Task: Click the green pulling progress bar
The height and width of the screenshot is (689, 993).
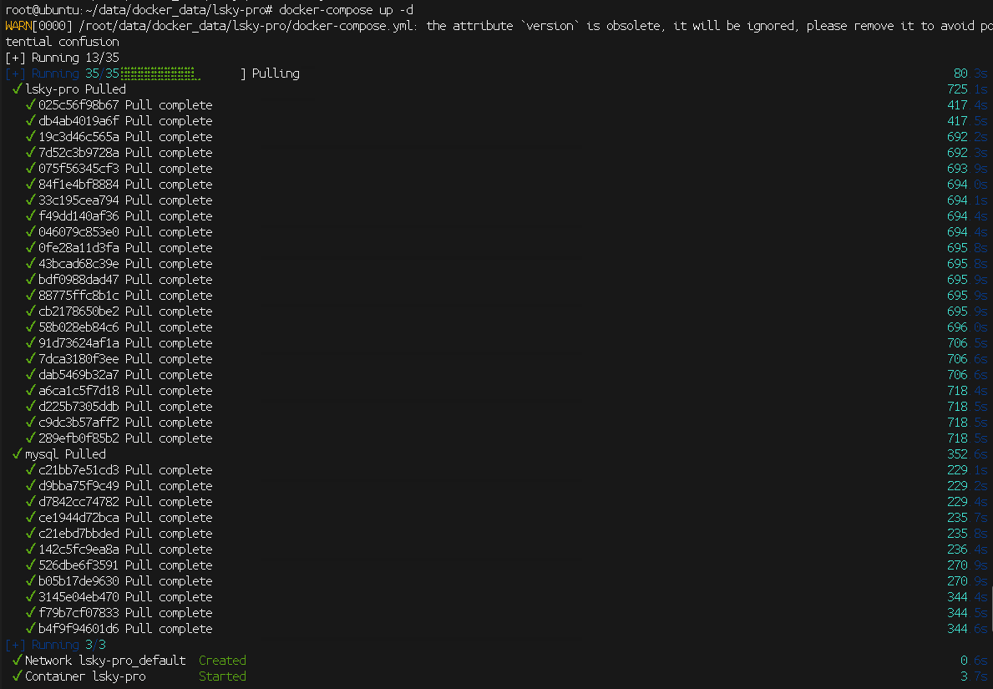Action: point(157,73)
